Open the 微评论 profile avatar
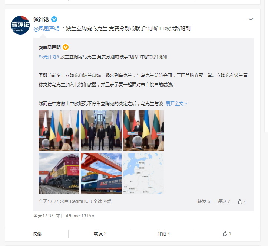Screen dimensions: 268x246 (20, 25)
